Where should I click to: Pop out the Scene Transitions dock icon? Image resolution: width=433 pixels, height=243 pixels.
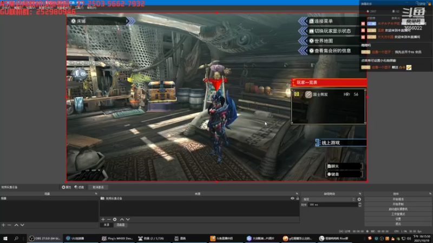pos(360,194)
